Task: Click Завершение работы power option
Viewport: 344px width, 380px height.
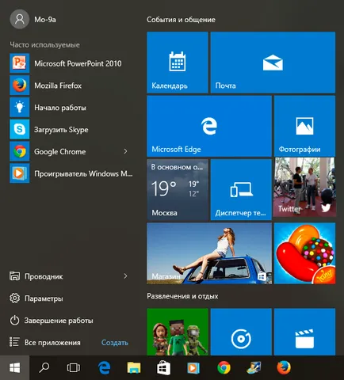Action: click(52, 321)
